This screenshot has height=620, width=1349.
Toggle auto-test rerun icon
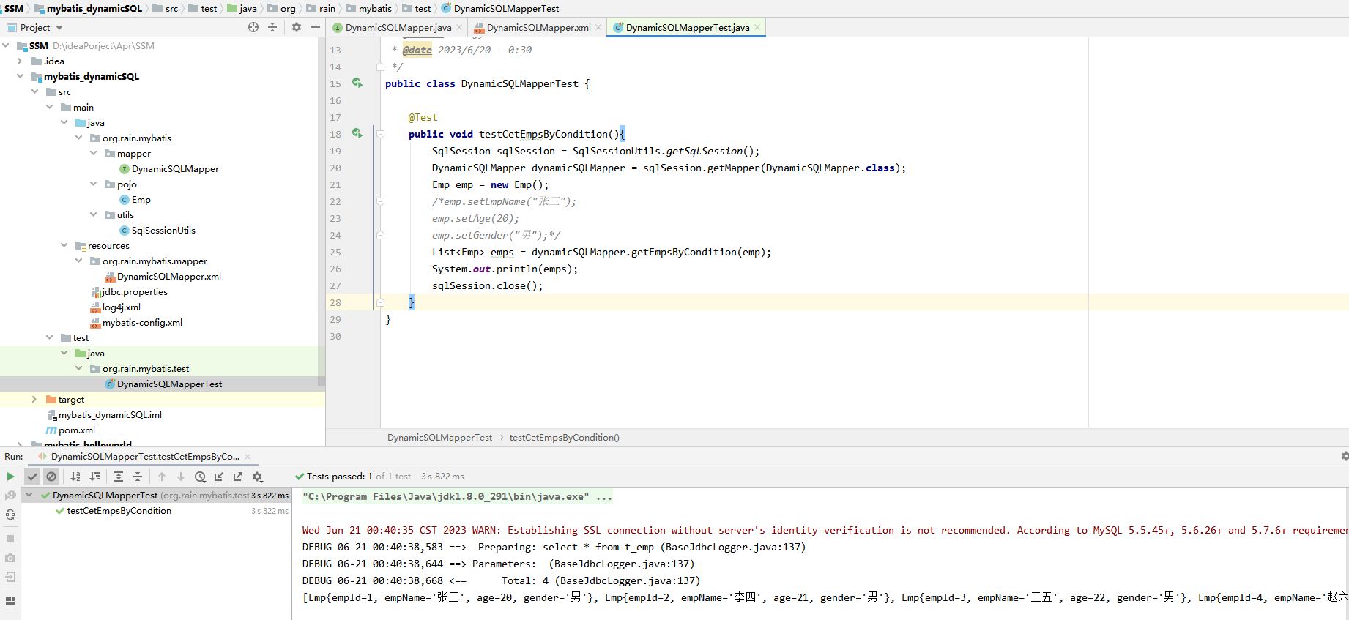click(10, 515)
